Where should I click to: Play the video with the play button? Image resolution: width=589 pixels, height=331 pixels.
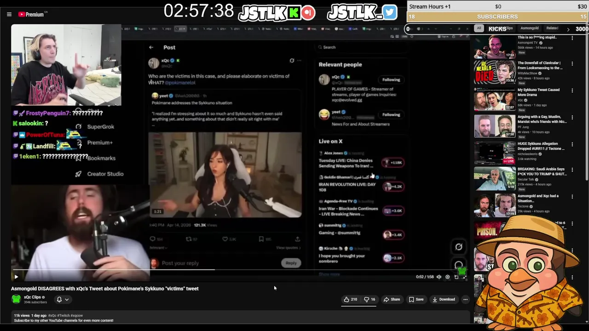(16, 277)
